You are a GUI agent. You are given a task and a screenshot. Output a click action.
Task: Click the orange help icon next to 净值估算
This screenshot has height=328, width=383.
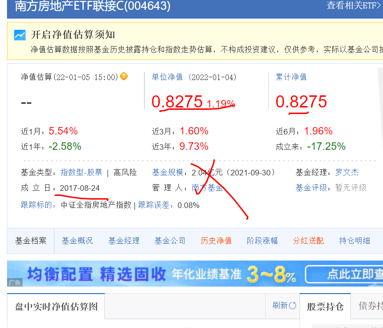coord(124,76)
